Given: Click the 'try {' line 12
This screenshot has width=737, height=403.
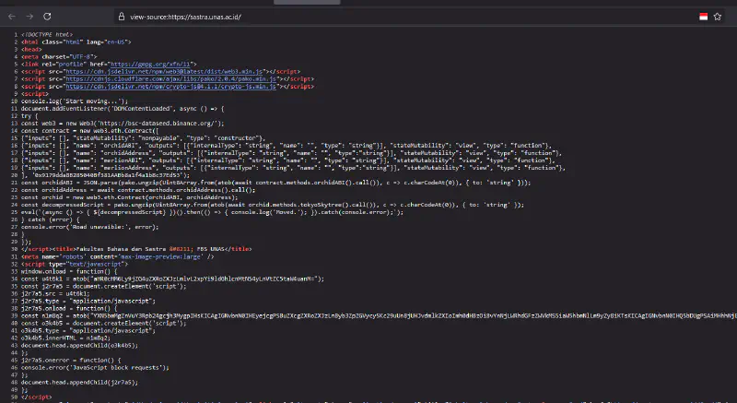Looking at the screenshot, I should pos(29,116).
